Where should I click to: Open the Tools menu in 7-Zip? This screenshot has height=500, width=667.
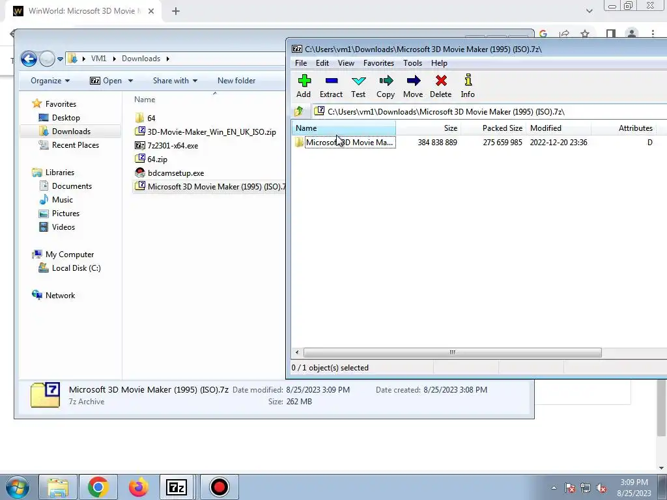412,63
